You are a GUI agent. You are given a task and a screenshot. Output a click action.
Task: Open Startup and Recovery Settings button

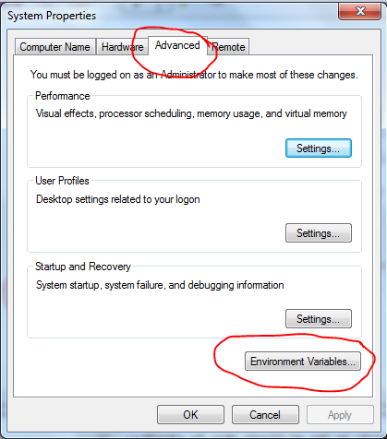(x=319, y=319)
